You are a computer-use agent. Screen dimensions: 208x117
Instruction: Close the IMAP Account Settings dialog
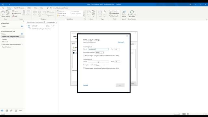pyautogui.click(x=127, y=36)
